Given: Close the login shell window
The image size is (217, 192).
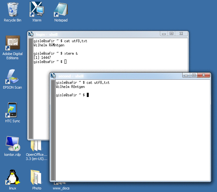Looking at the screenshot, I should pyautogui.click(x=181, y=34).
